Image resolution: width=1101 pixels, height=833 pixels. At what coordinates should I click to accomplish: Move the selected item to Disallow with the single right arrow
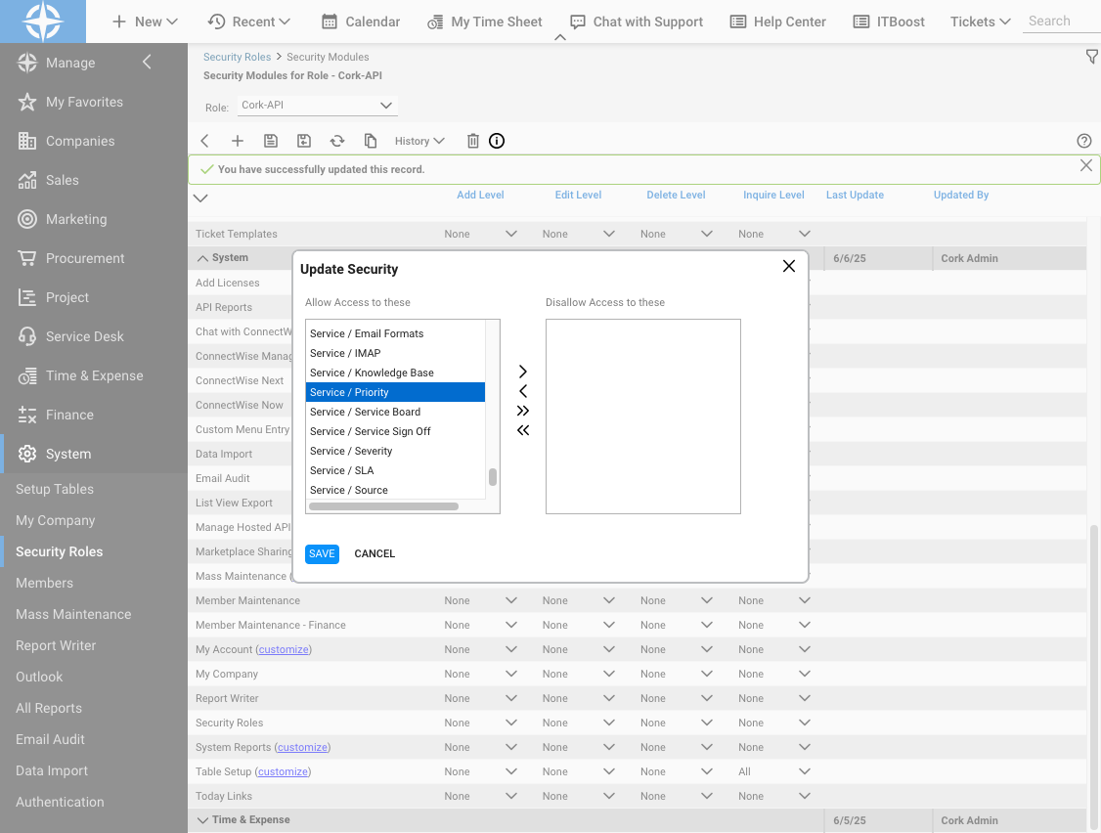(x=522, y=372)
